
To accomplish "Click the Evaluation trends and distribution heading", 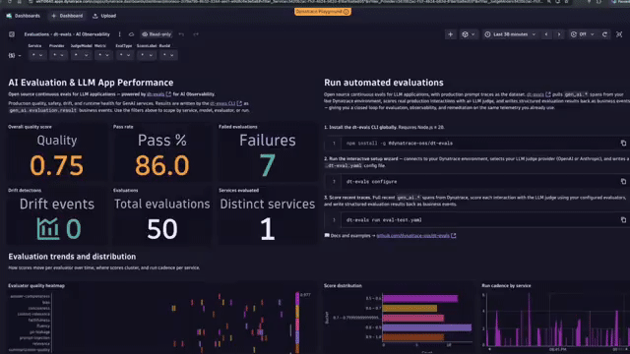I will click(x=72, y=257).
